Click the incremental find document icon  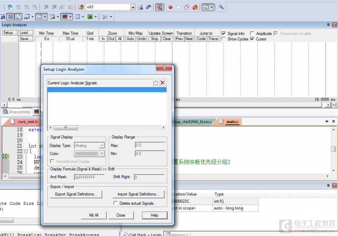141,7
